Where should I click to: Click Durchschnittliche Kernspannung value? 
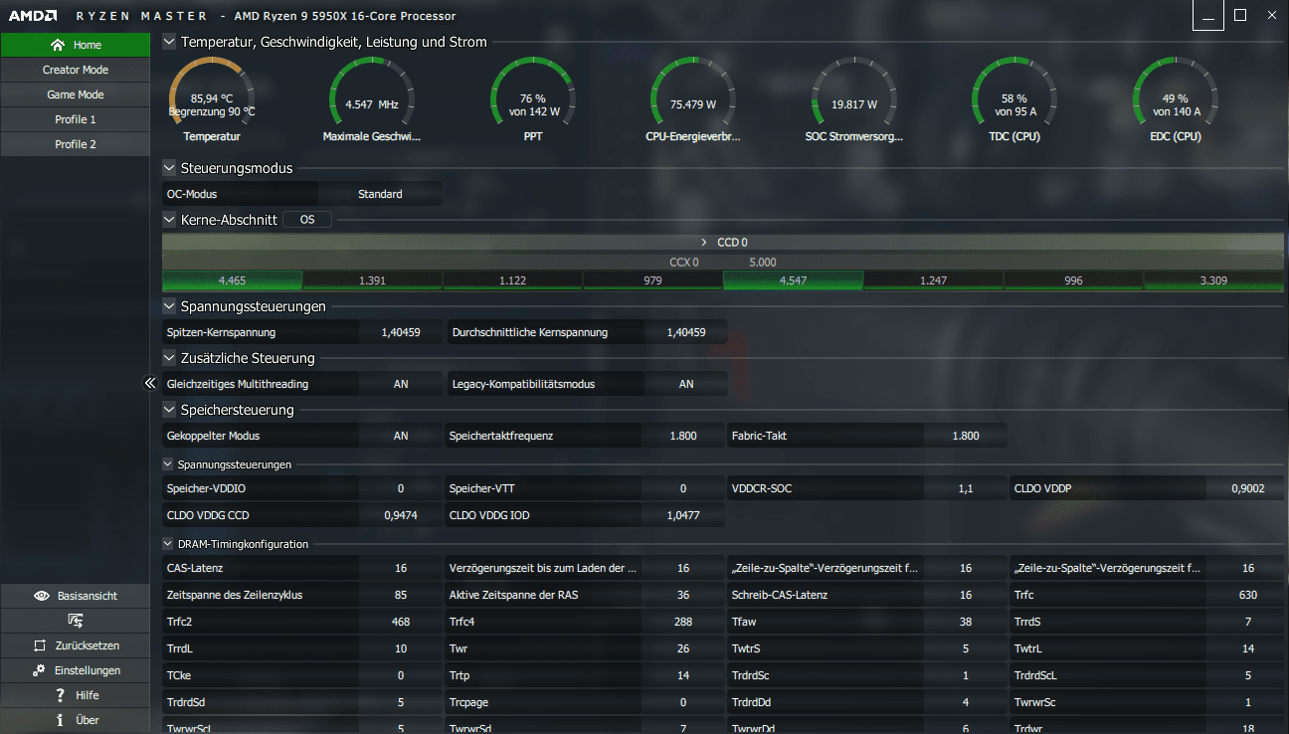tap(686, 332)
